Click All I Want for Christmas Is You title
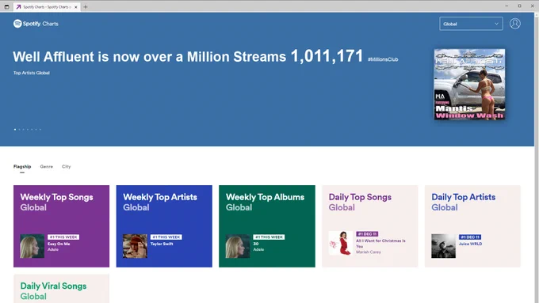This screenshot has width=539, height=303. click(380, 244)
